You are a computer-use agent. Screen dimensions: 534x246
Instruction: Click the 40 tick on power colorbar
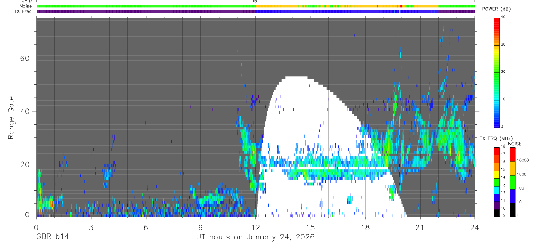coord(503,17)
